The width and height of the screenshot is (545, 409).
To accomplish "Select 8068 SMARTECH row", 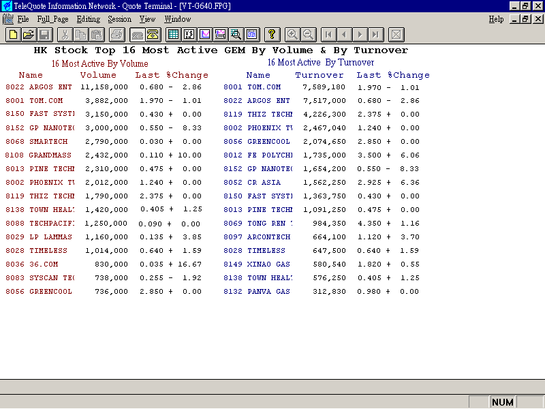I will (x=104, y=142).
